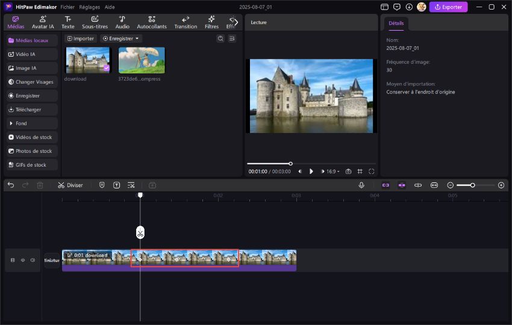Screen dimensions: 512x325
Task: Open the Sous-titres tab
Action: [95, 22]
